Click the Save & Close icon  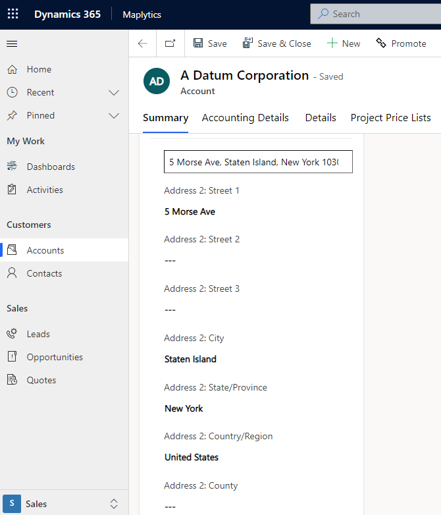[x=247, y=43]
